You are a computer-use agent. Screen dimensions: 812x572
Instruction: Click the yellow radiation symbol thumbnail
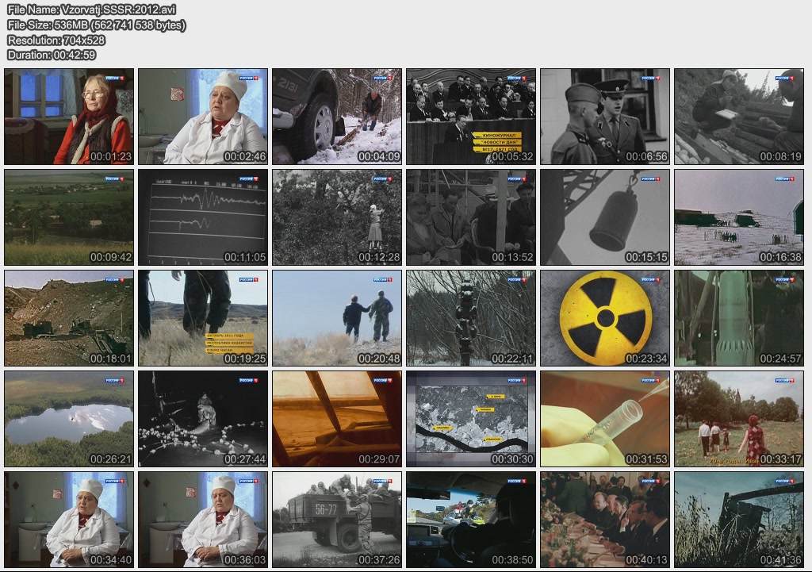click(605, 318)
